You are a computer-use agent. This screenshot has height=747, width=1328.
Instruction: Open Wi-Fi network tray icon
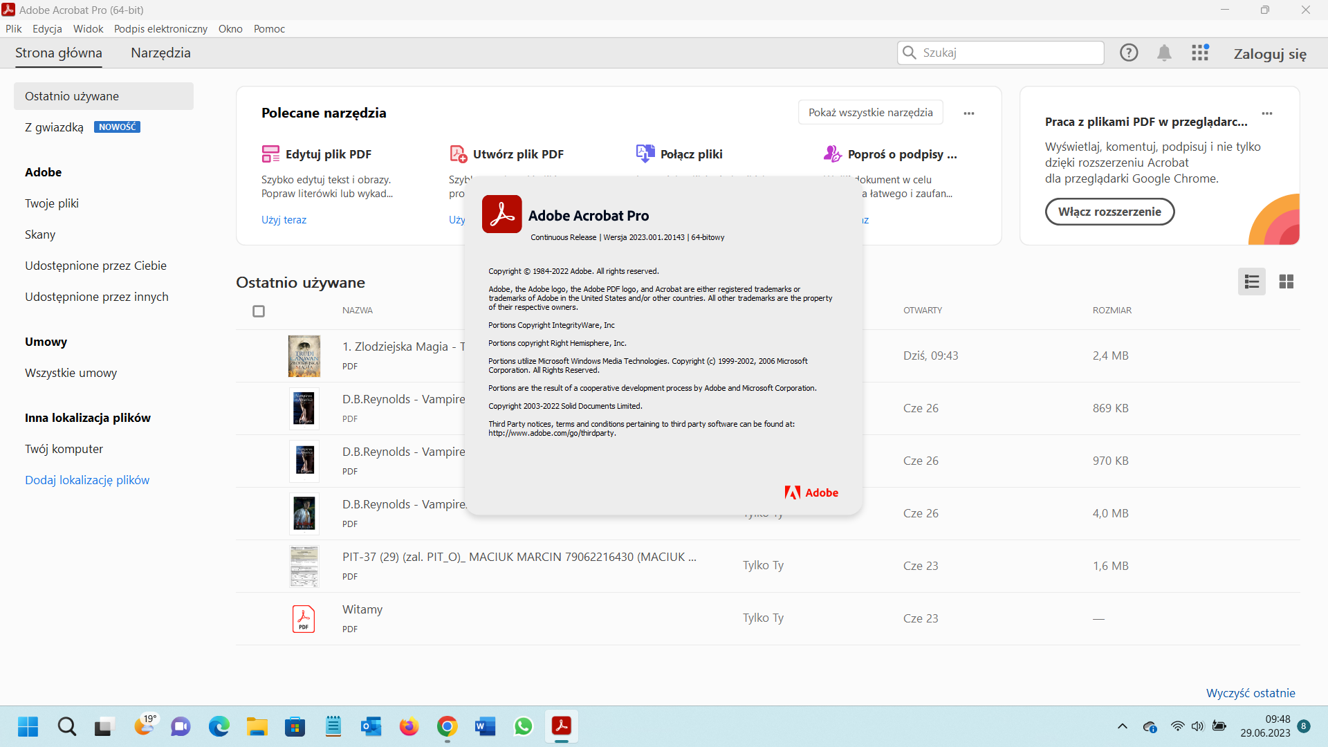pyautogui.click(x=1177, y=726)
